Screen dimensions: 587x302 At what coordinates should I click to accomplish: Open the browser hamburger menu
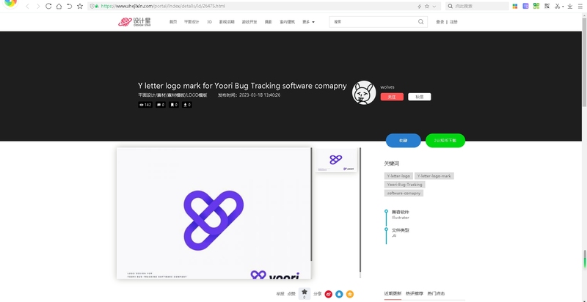(580, 6)
